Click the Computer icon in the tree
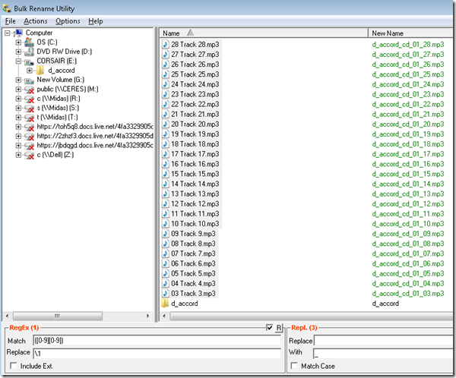This screenshot has height=378, width=456. pyautogui.click(x=19, y=33)
